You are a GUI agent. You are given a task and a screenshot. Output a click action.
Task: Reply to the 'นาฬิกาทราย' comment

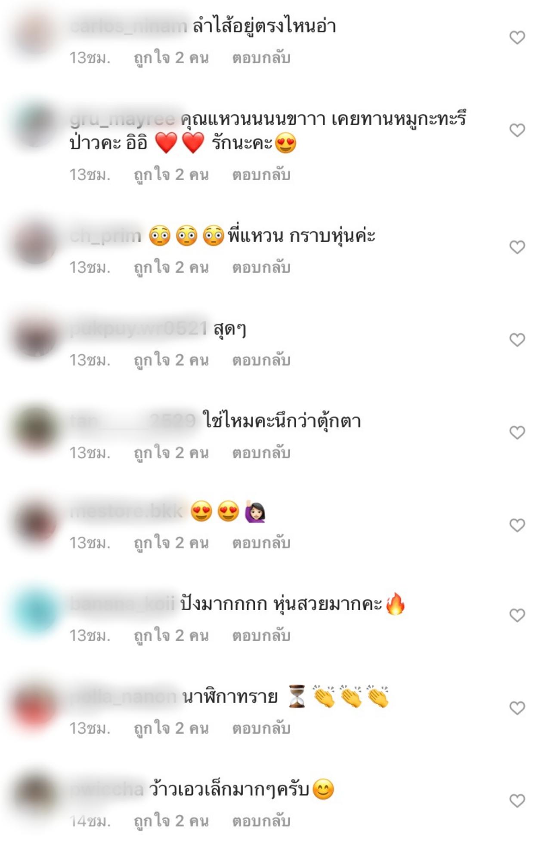pos(261,728)
